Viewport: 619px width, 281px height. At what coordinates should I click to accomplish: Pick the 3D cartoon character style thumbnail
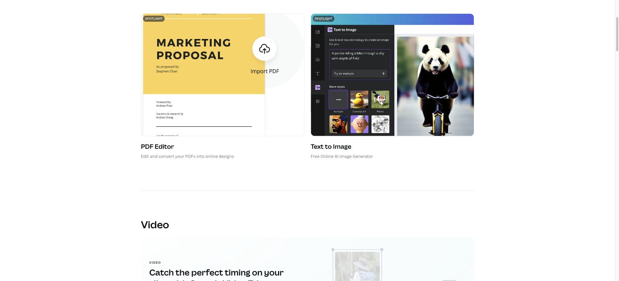point(359,124)
